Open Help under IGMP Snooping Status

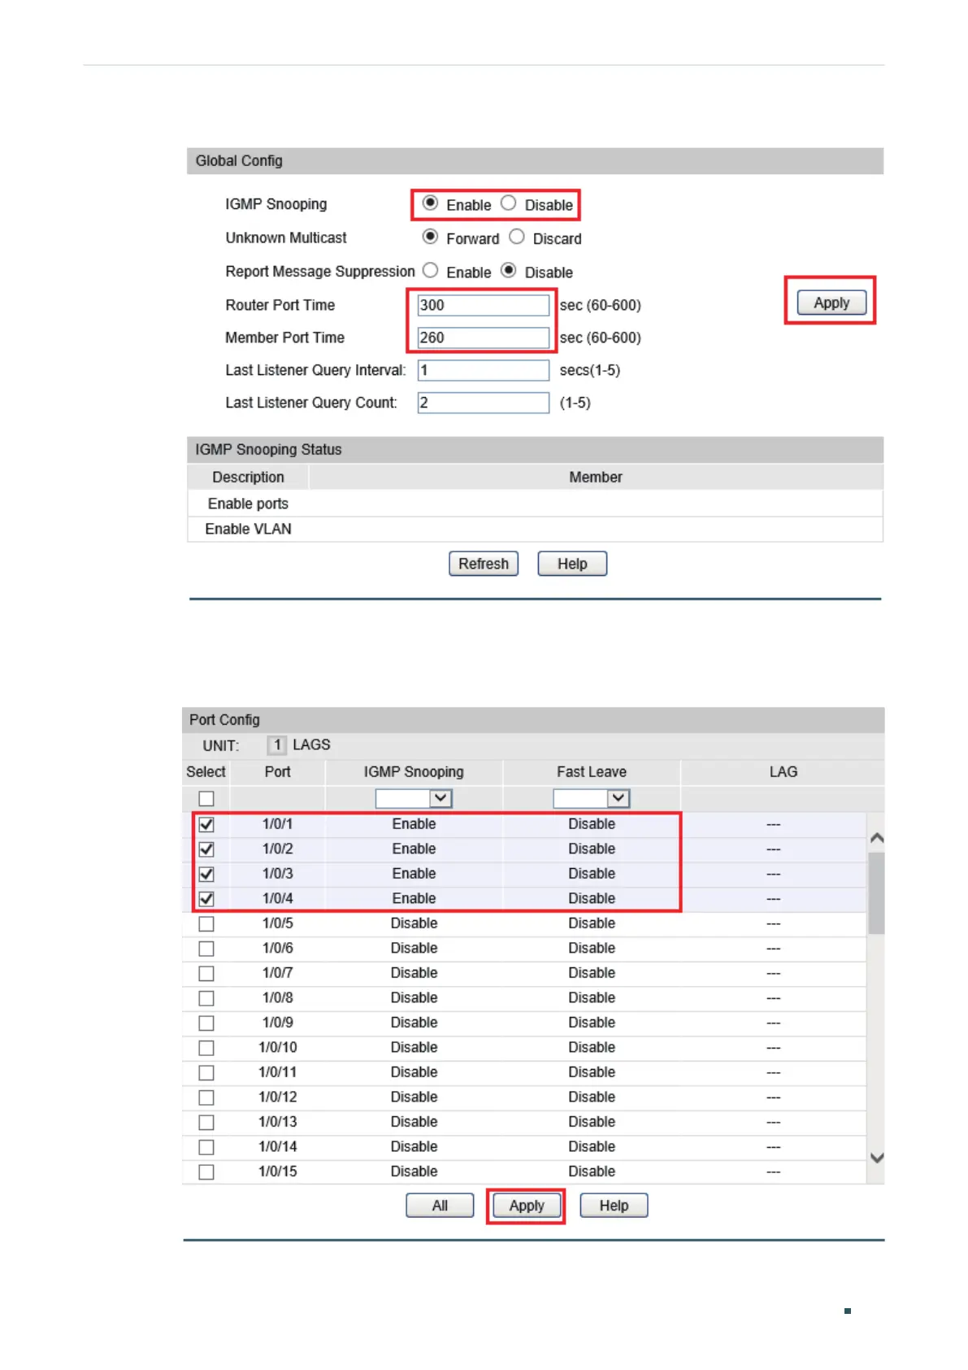[x=572, y=564]
